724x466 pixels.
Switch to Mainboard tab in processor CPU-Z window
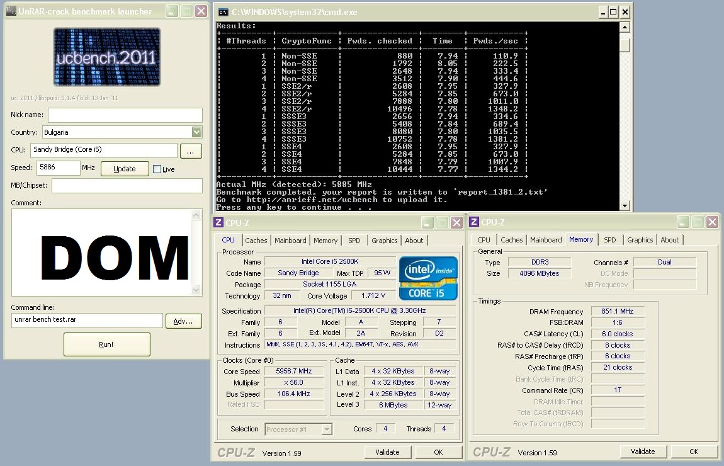coord(290,241)
